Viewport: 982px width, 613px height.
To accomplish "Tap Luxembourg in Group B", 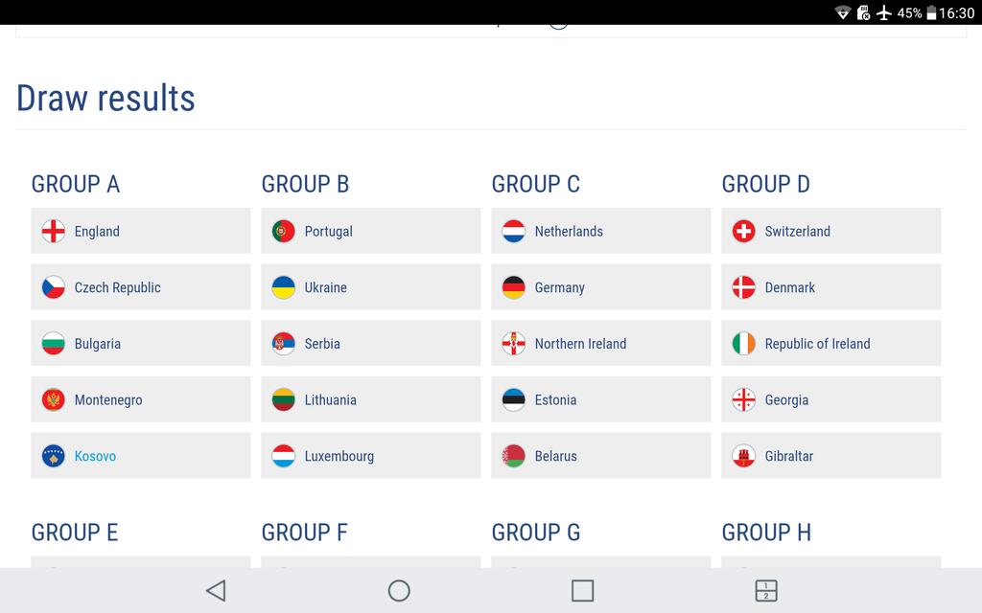I will pos(339,456).
